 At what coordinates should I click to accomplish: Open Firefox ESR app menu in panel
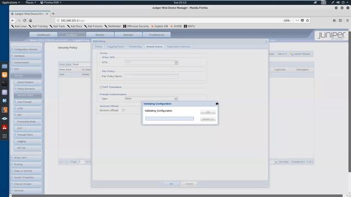51,2
